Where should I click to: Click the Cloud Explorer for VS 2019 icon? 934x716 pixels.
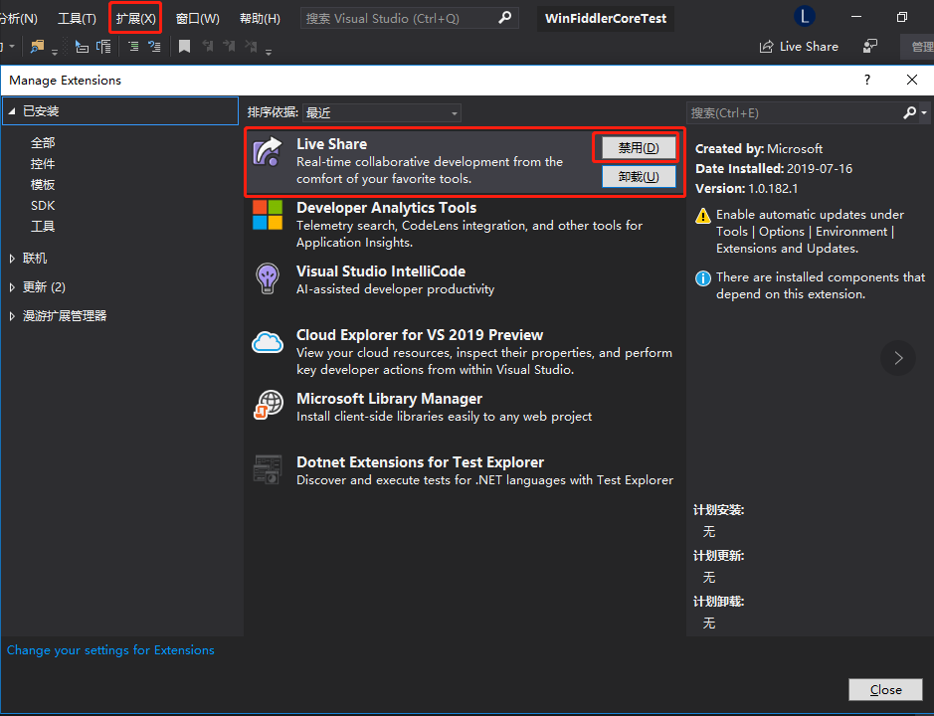[268, 342]
